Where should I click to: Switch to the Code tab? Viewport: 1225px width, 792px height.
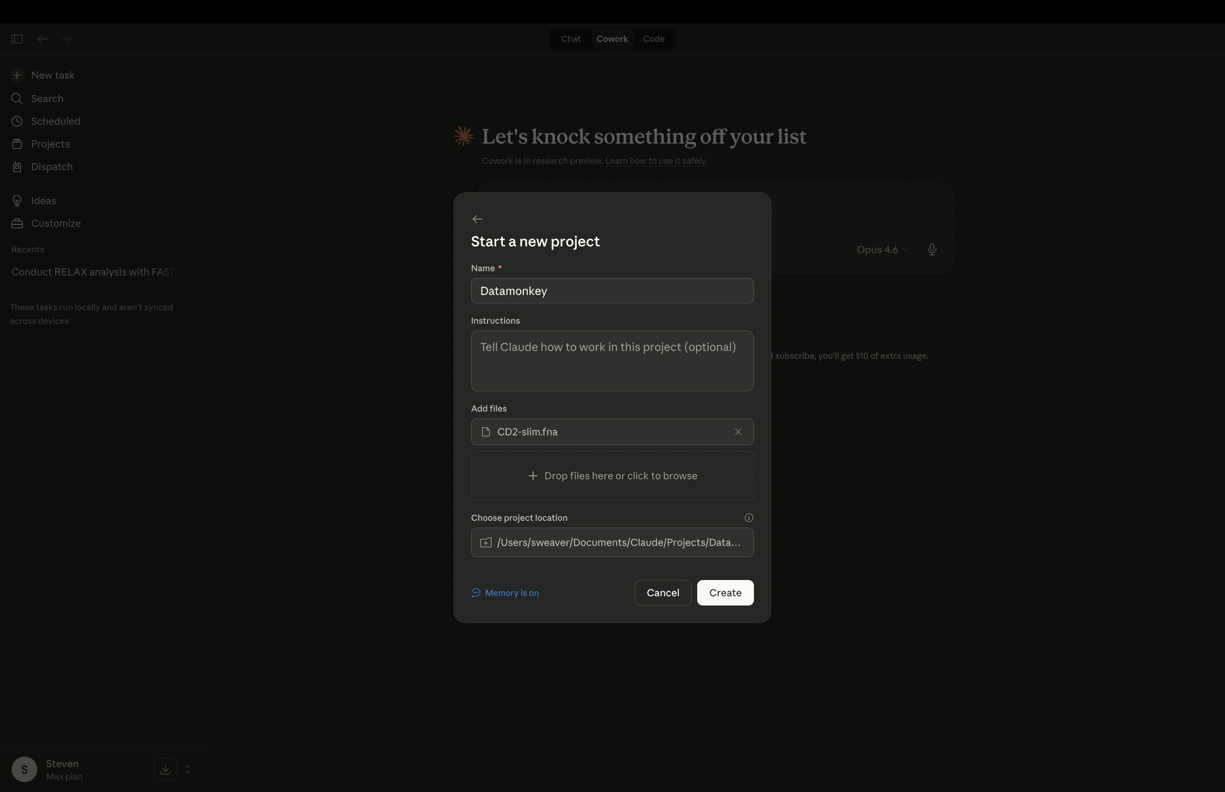[653, 39]
